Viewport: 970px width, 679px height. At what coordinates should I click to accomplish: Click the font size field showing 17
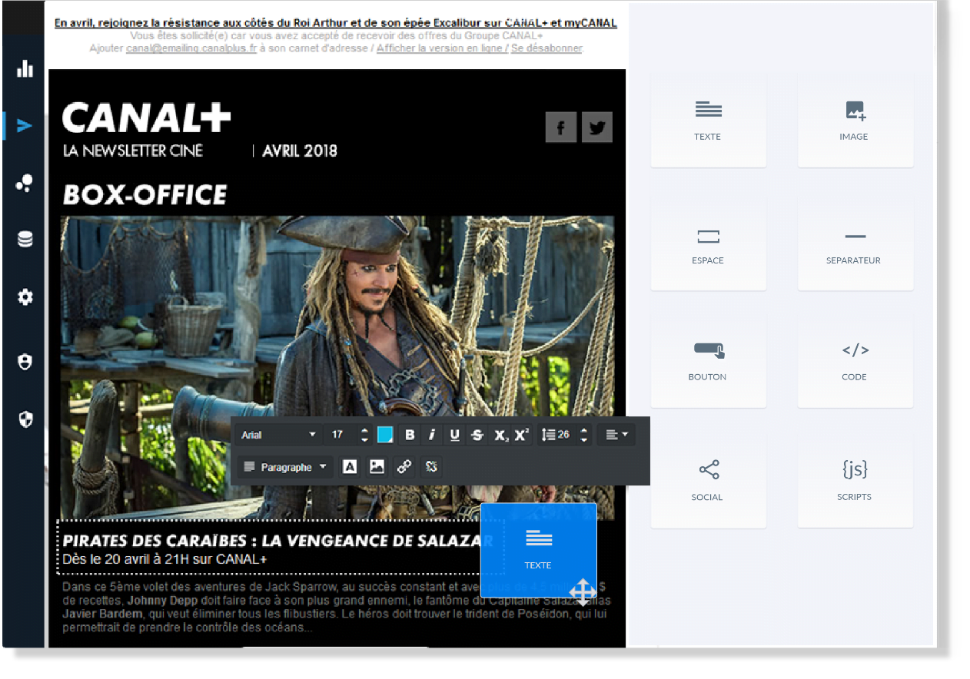340,435
